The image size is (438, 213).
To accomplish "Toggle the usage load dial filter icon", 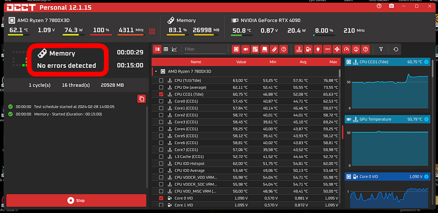I will coord(356,49).
